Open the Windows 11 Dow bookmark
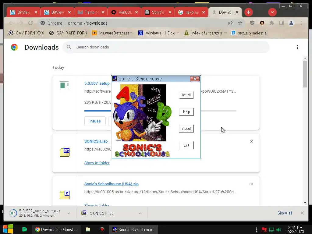This screenshot has width=312, height=234. [x=159, y=33]
